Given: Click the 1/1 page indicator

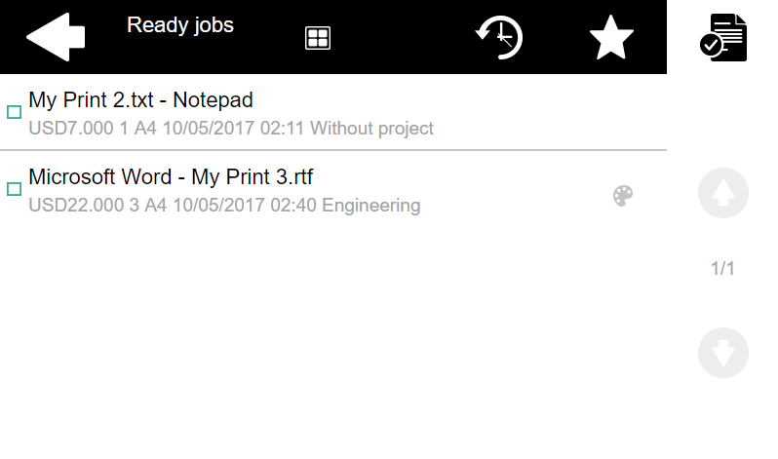Looking at the screenshot, I should (722, 269).
